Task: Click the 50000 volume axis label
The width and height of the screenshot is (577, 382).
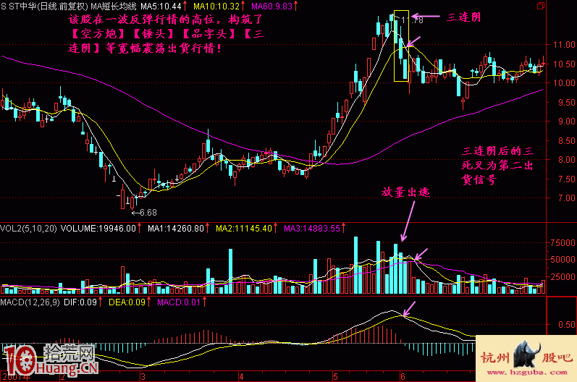Action: pos(563,259)
